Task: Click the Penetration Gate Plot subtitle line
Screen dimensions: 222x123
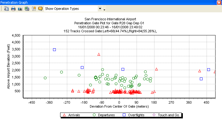Action: click(109, 23)
